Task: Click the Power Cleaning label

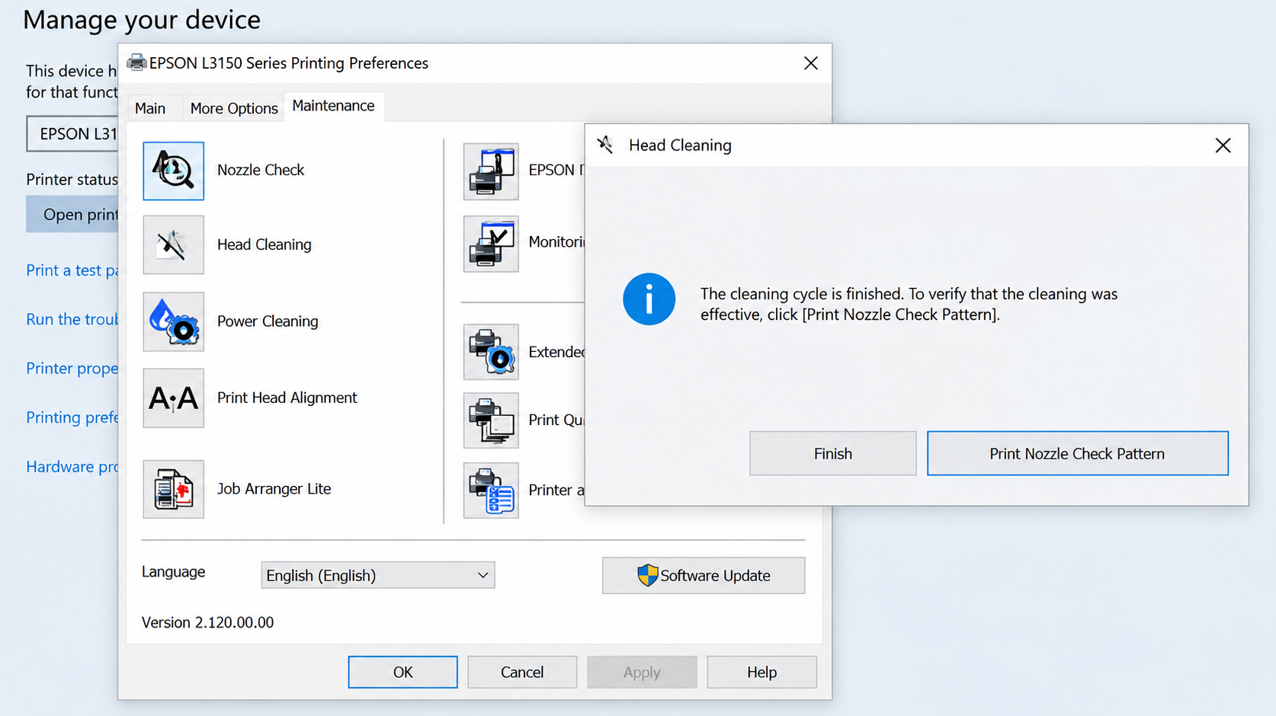Action: pyautogui.click(x=268, y=321)
